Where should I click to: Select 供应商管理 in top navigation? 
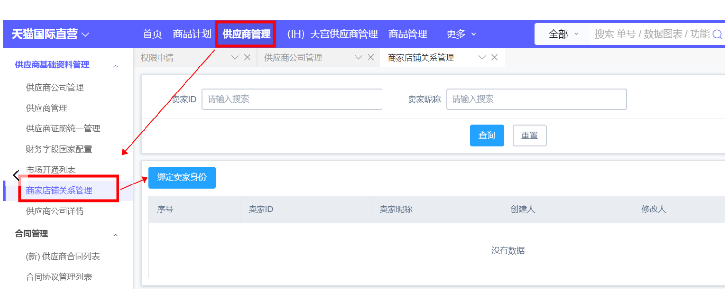point(246,34)
